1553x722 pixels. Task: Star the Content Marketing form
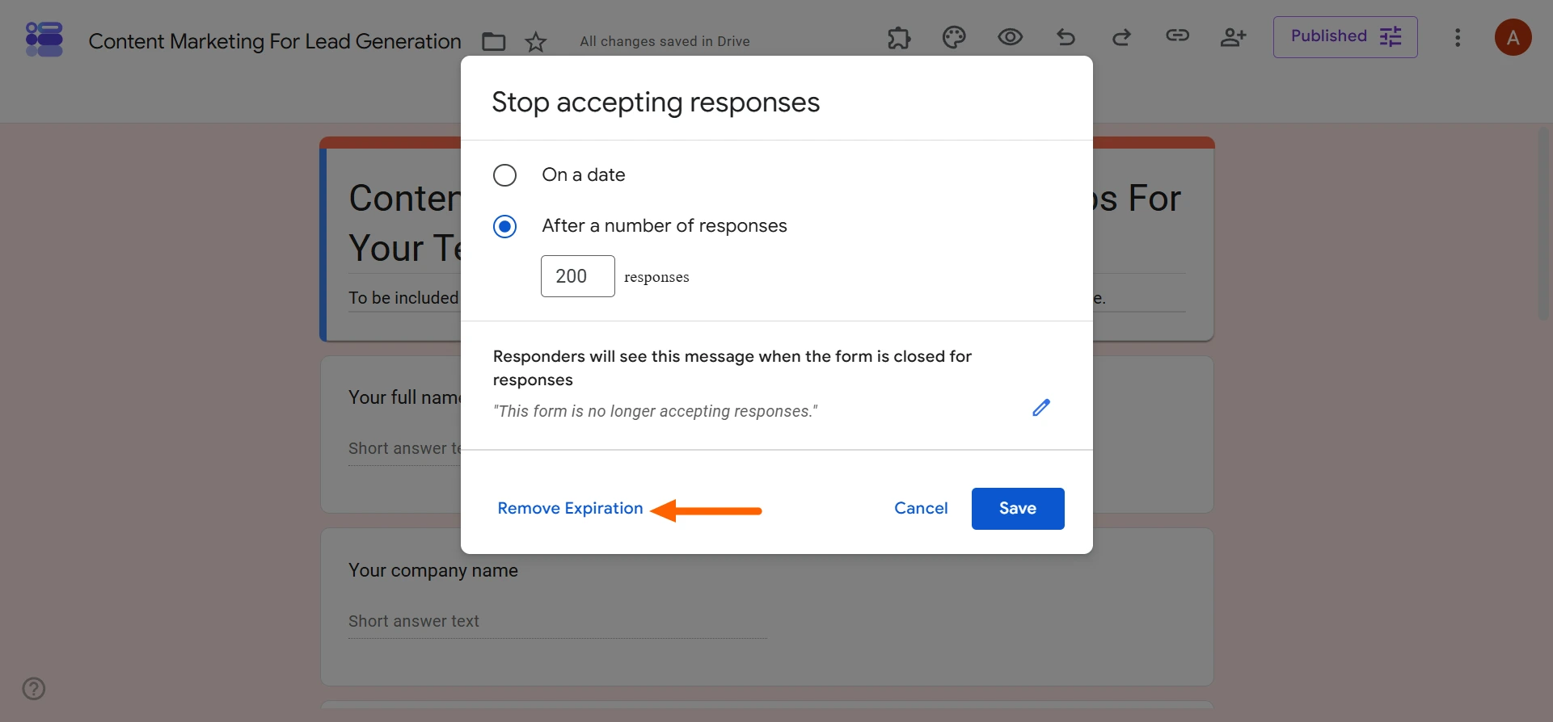click(536, 41)
